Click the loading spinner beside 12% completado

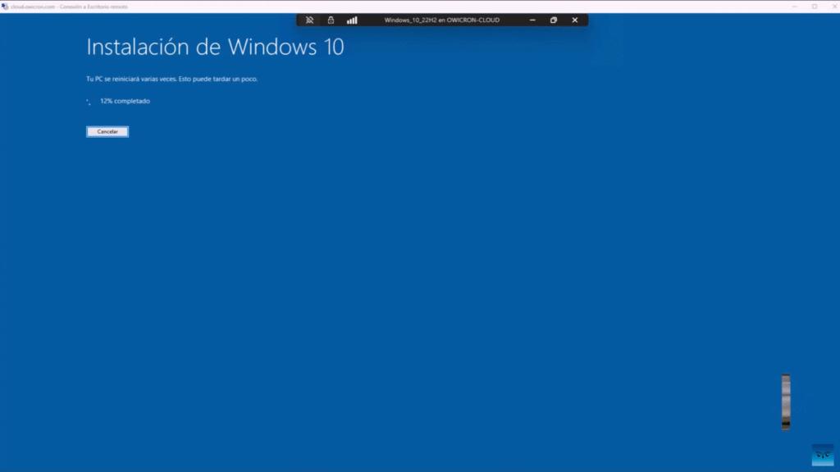(x=89, y=102)
